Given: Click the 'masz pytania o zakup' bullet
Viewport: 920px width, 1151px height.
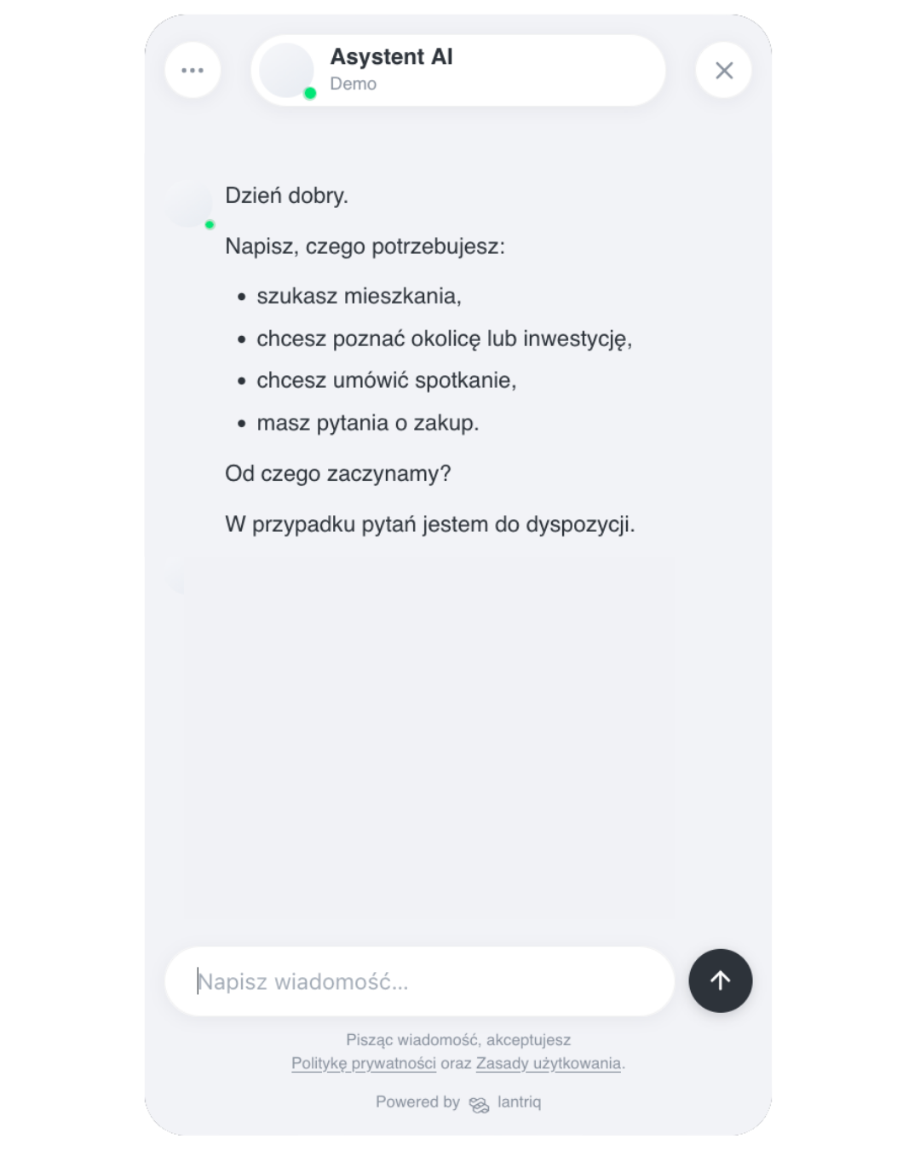Looking at the screenshot, I should click(368, 423).
